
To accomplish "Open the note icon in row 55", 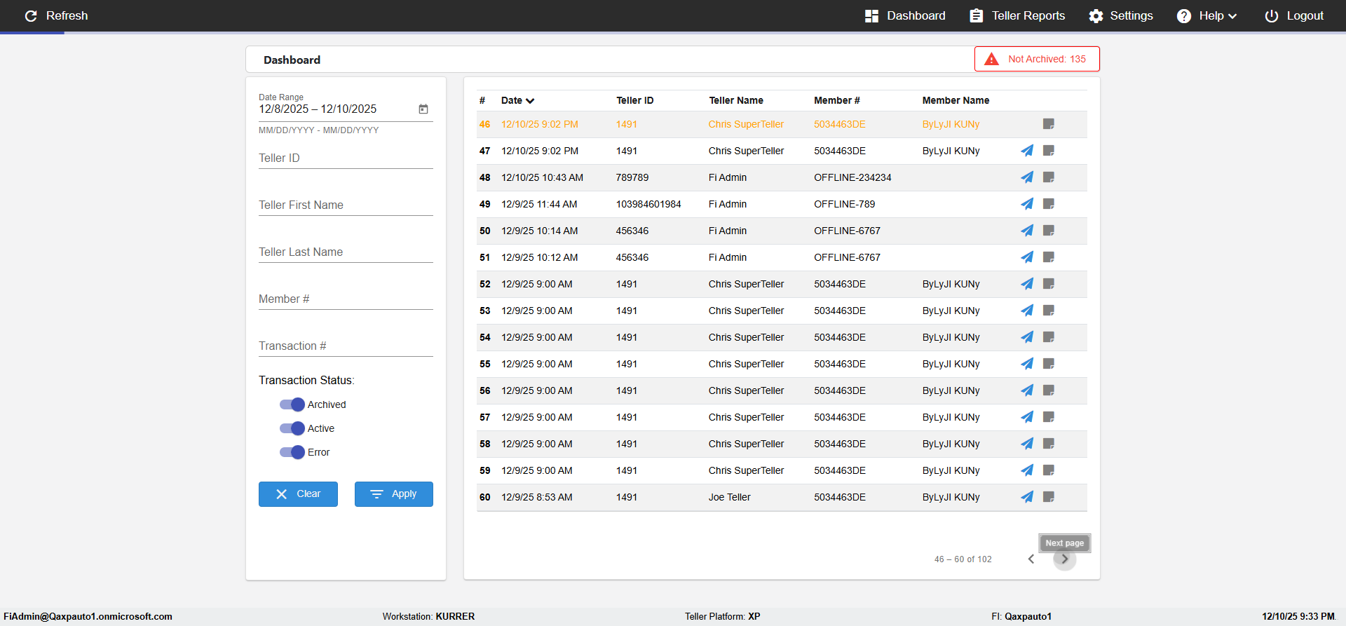I will 1049,364.
